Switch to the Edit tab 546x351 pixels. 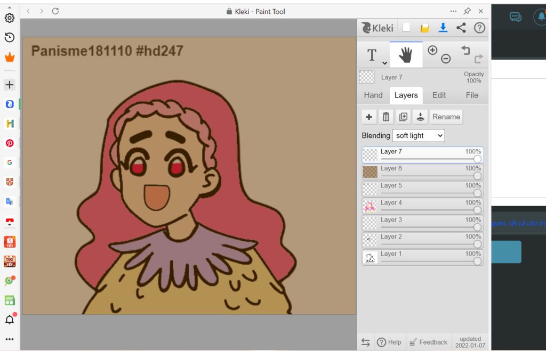pos(439,95)
